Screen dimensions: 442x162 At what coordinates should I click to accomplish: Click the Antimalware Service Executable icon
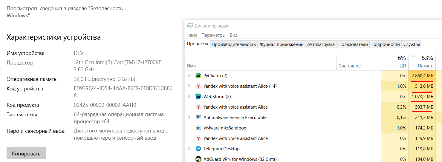coord(198,118)
